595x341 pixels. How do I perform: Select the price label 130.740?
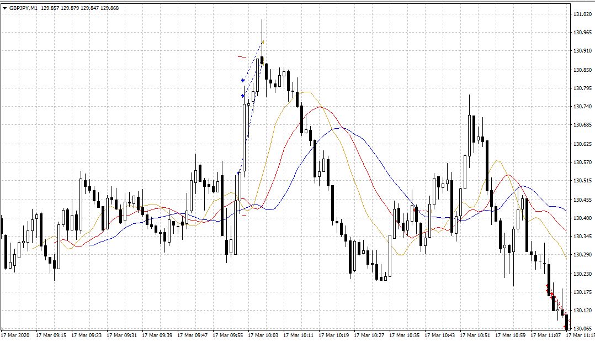(x=582, y=107)
